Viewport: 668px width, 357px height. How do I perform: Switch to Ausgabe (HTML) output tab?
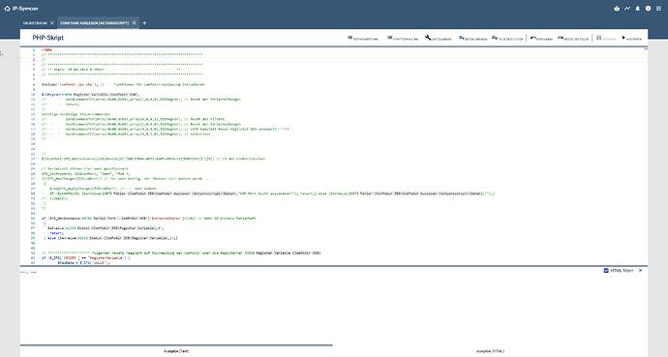490,351
